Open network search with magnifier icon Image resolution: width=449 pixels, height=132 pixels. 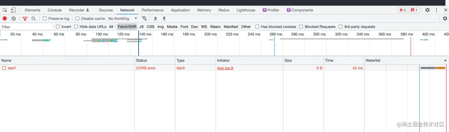[34, 18]
